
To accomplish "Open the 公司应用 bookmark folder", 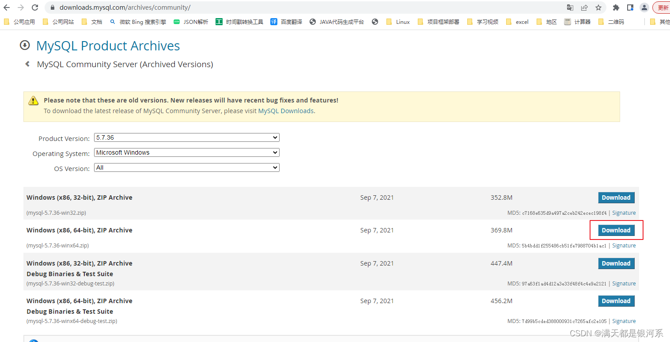I will (19, 22).
